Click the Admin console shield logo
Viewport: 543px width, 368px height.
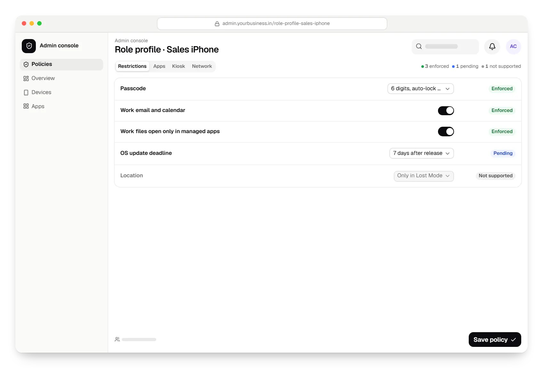point(29,46)
